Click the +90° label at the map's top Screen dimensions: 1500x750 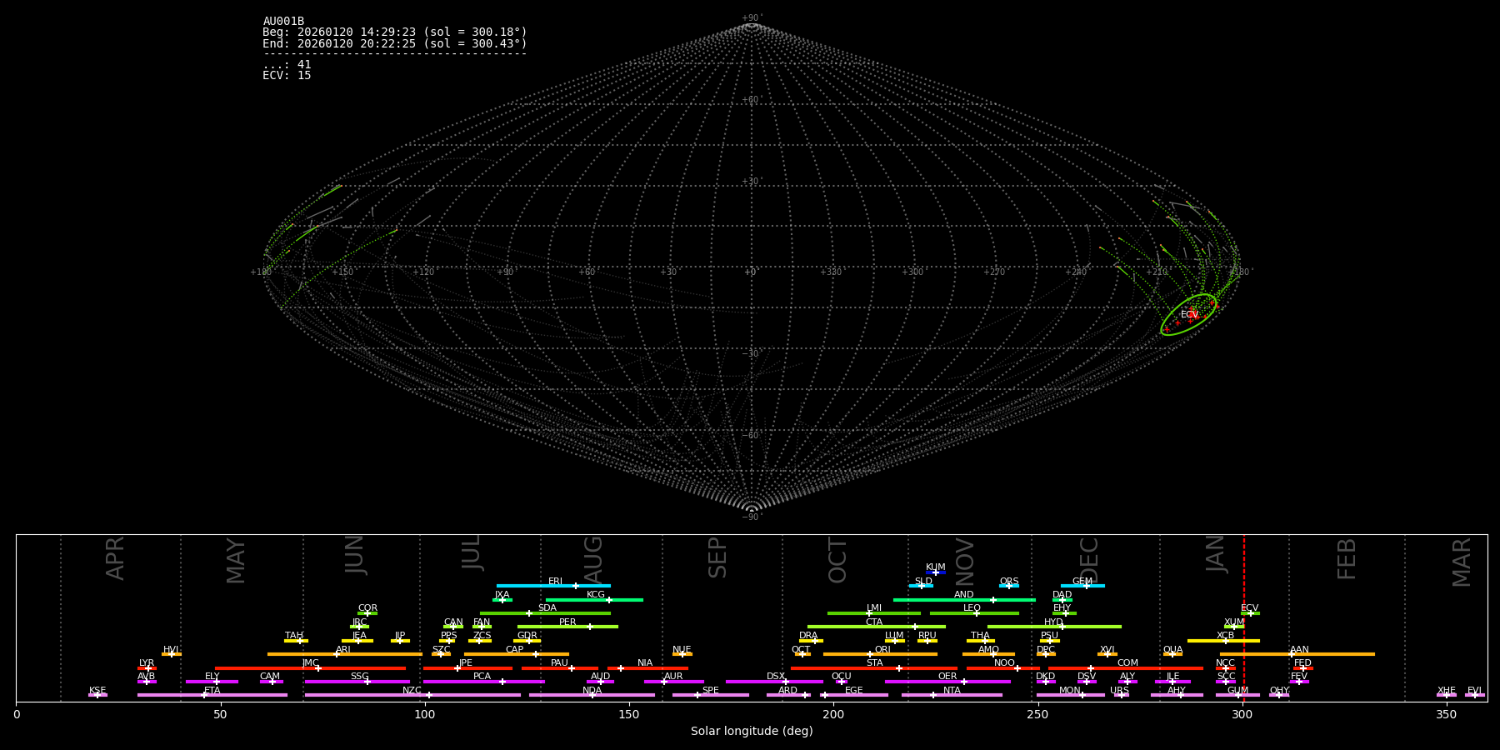pos(752,18)
